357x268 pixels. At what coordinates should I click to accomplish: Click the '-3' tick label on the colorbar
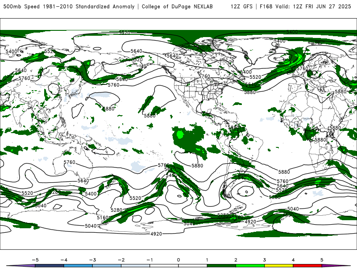pos(92,260)
